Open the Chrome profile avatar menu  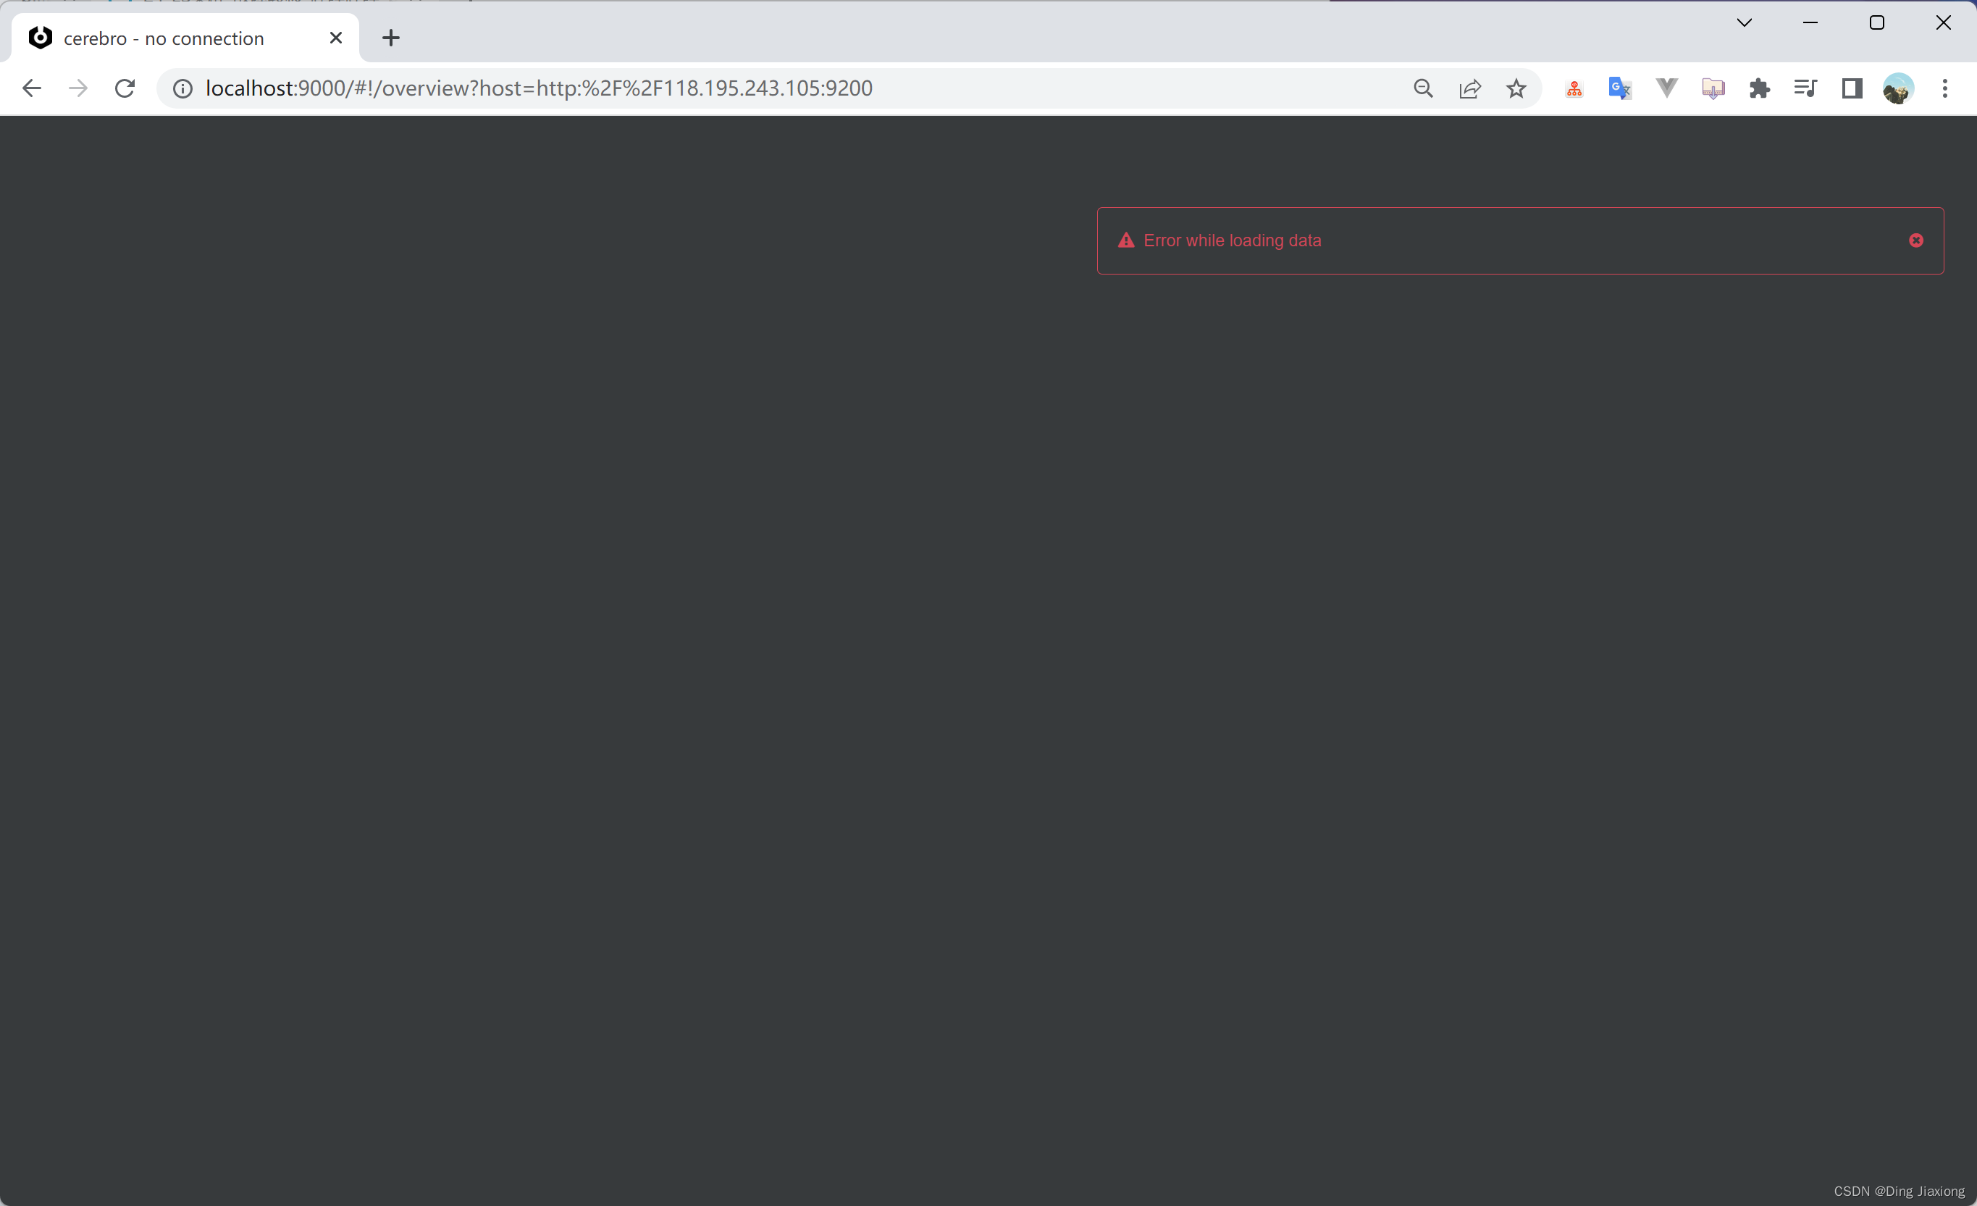[x=1897, y=88]
